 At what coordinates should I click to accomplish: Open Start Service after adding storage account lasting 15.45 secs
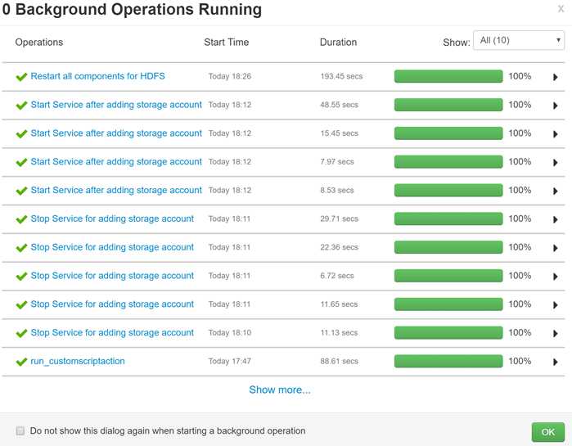click(x=116, y=133)
